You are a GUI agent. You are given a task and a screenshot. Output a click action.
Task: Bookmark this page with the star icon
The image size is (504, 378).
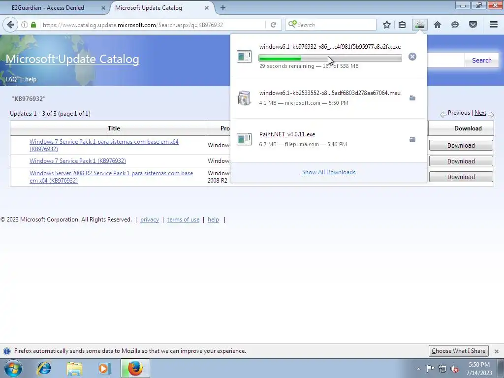coord(387,25)
